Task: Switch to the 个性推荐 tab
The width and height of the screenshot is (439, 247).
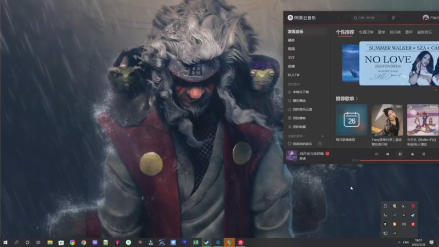Action: (345, 32)
